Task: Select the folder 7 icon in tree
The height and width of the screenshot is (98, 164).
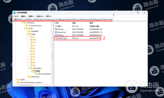Action: (32, 60)
